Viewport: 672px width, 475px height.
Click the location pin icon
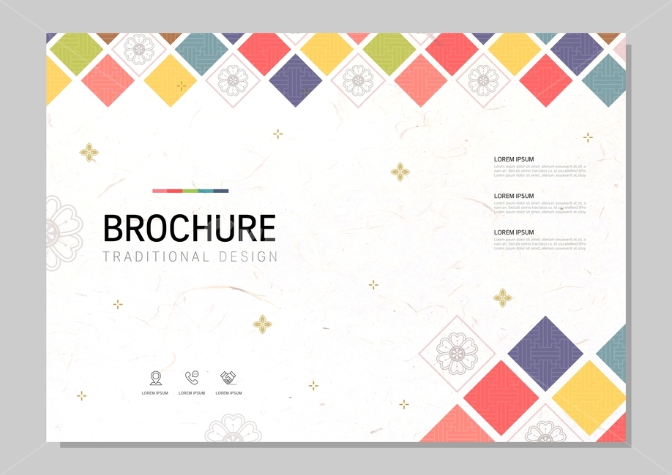click(156, 379)
